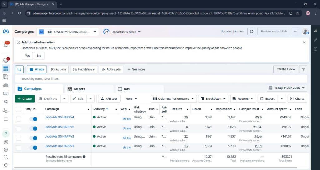Switch to the Ads tab

pyautogui.click(x=140, y=89)
